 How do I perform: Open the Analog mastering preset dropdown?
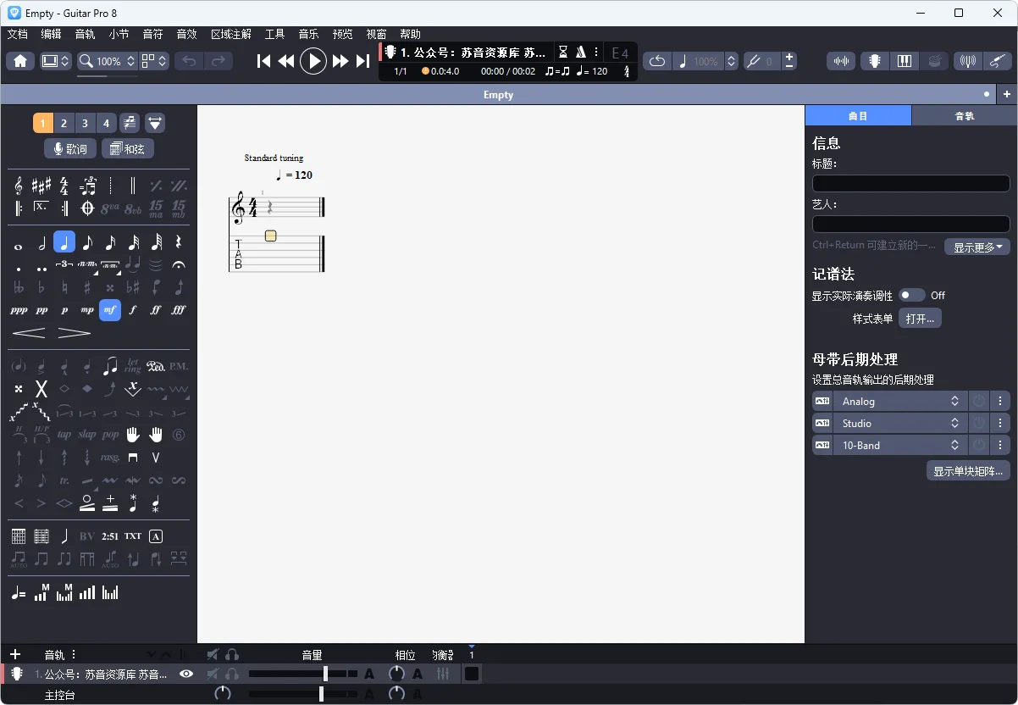click(x=899, y=401)
